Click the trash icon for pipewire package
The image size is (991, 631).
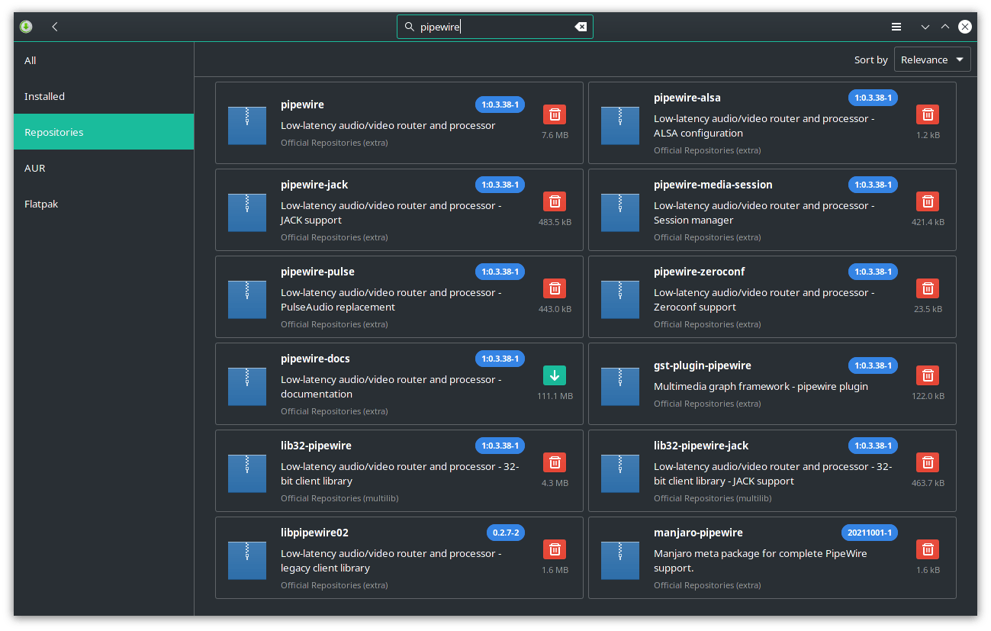point(555,114)
